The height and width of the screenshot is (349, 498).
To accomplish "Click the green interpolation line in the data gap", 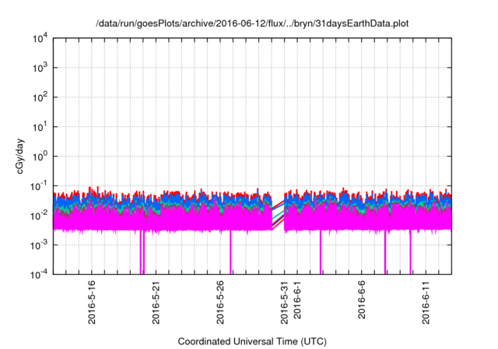I will coord(278,215).
